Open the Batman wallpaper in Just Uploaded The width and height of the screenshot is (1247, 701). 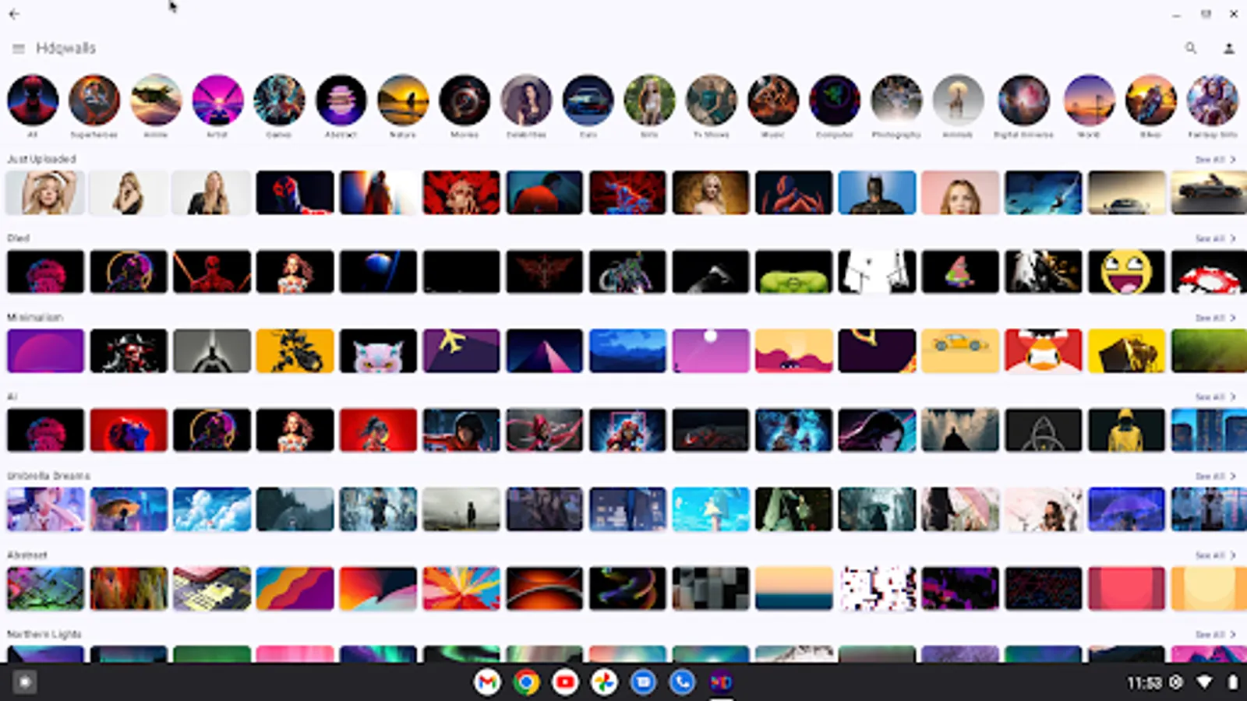pos(877,192)
